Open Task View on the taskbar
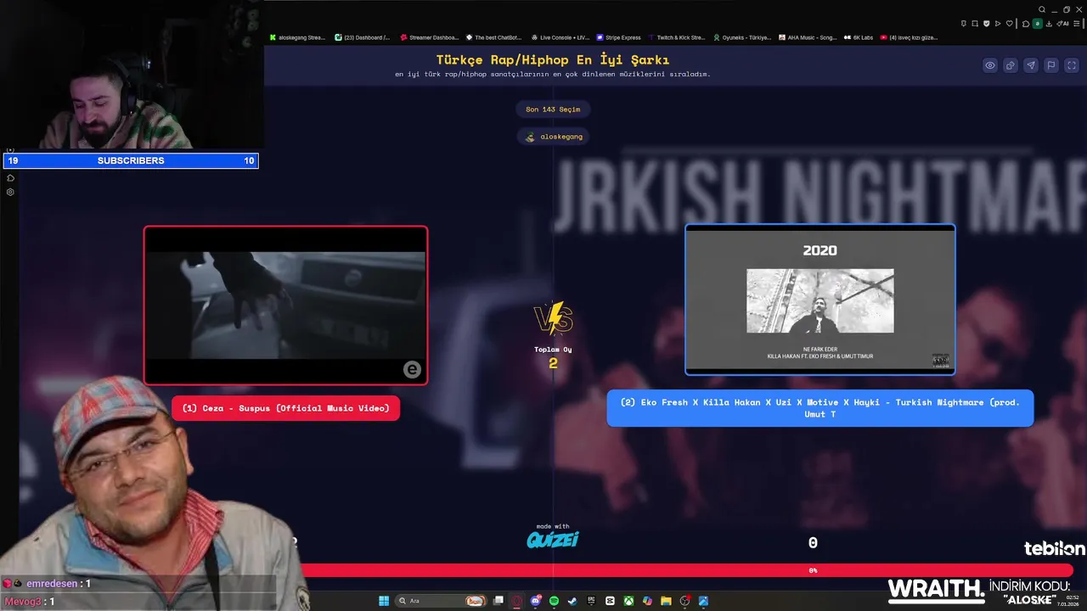1087x611 pixels. click(x=499, y=601)
